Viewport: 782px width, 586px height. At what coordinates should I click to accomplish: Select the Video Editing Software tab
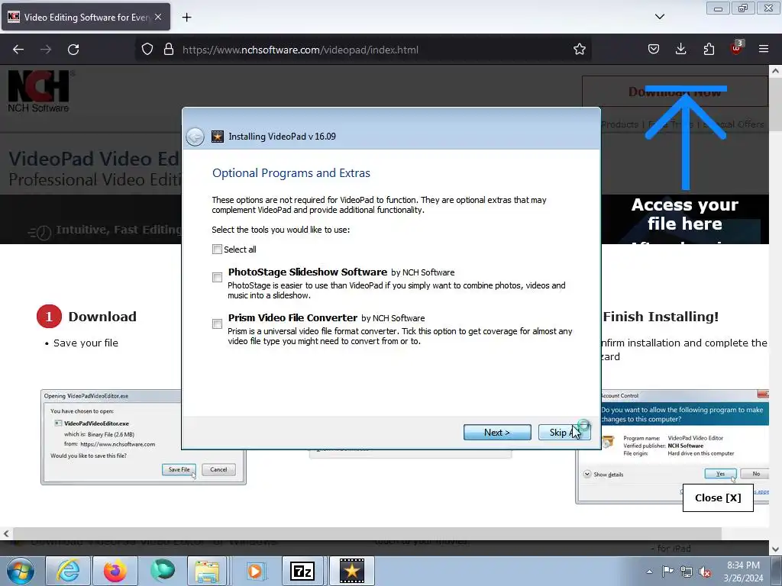(86, 17)
